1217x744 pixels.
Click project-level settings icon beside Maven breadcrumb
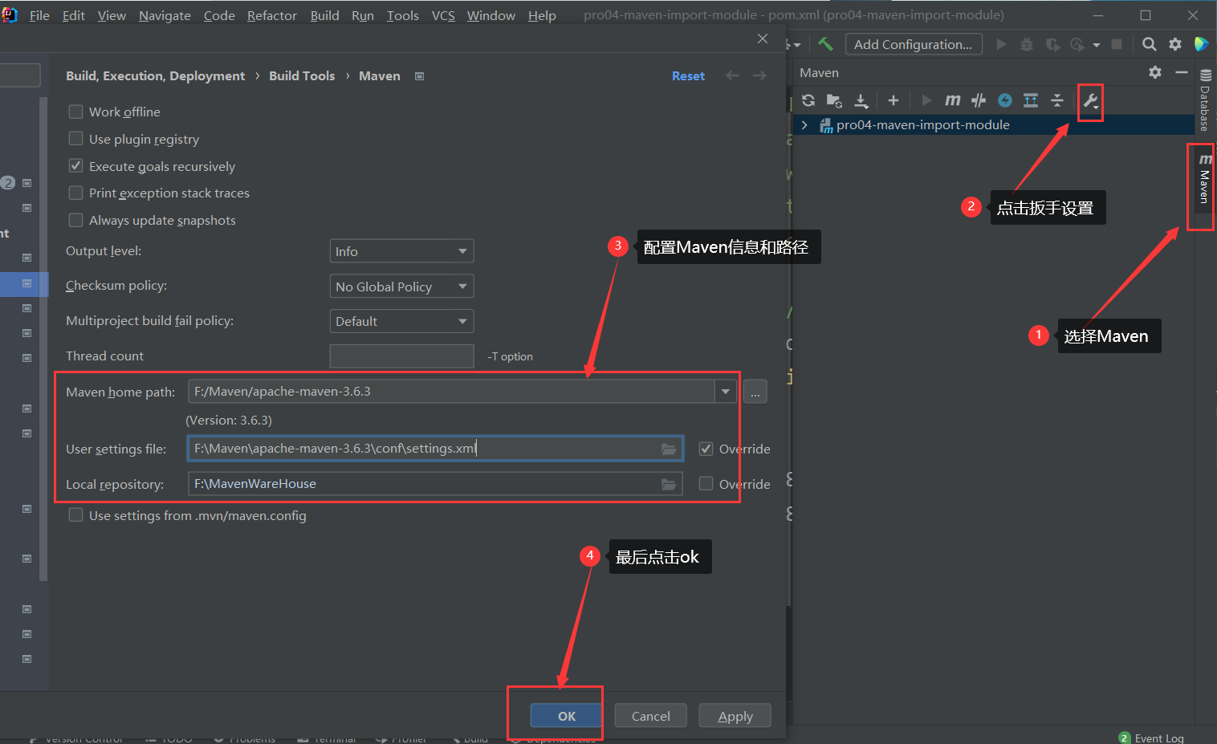click(x=419, y=76)
